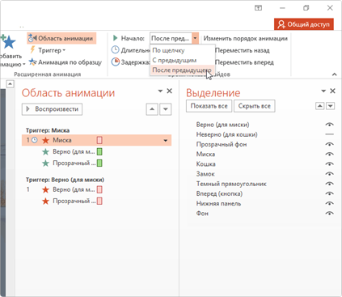Click Триггер: Миска heading
The image size is (342, 297).
coord(48,130)
